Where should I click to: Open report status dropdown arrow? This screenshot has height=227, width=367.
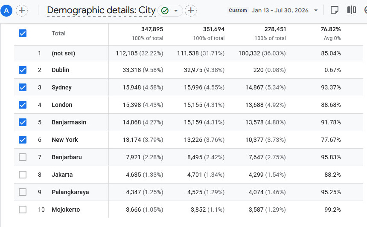coord(176,11)
